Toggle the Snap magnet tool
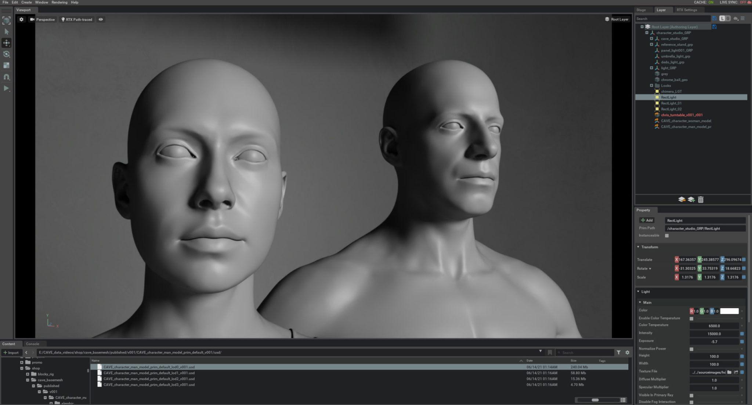 point(6,77)
